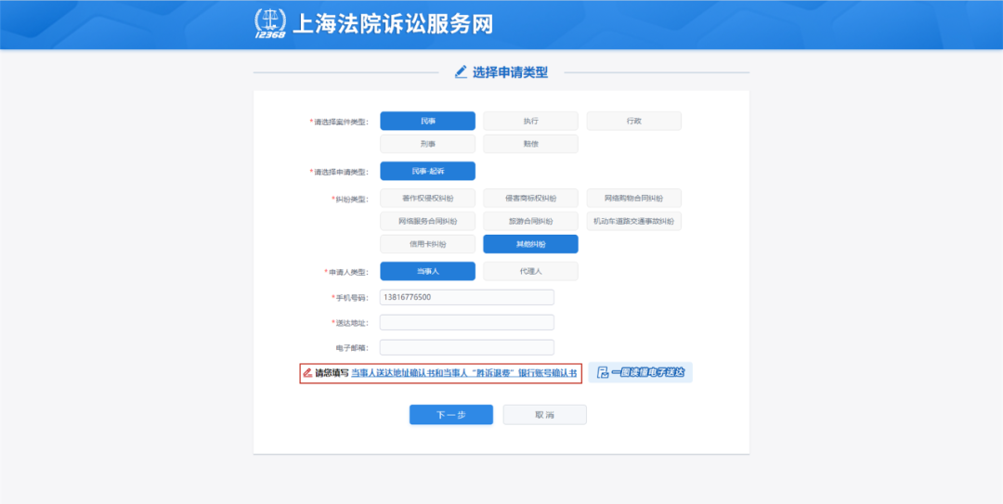
Task: Click the 申请人类型 label
Action: [346, 272]
